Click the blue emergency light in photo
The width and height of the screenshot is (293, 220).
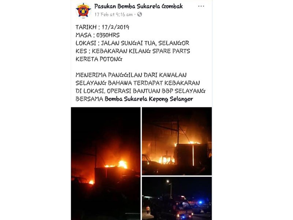pos(200,202)
